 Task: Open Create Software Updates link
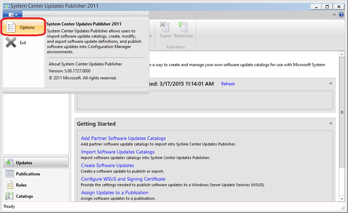point(108,166)
